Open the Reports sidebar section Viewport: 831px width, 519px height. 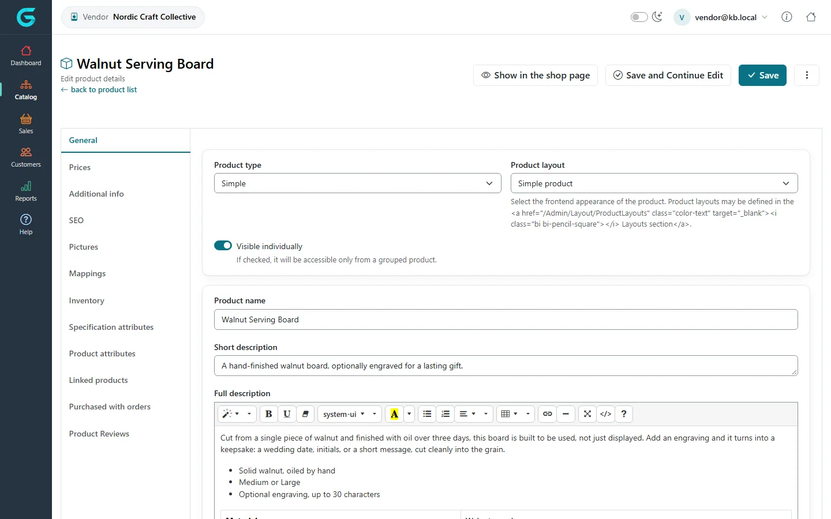tap(26, 191)
